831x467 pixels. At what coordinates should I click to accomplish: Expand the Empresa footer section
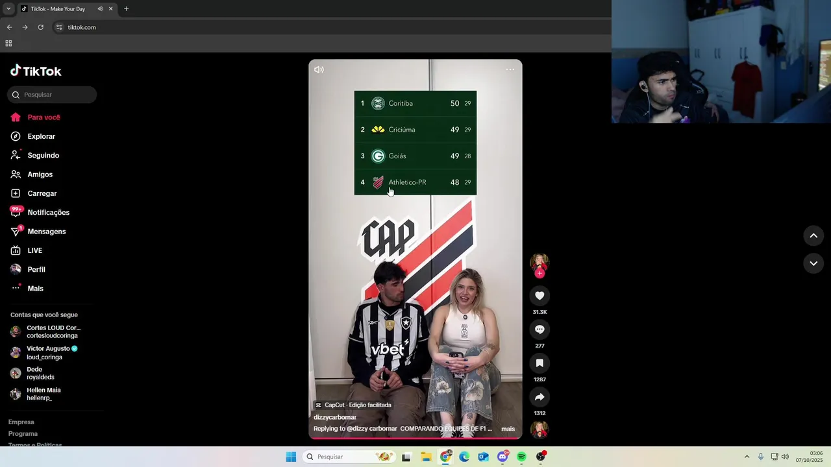[x=21, y=422]
